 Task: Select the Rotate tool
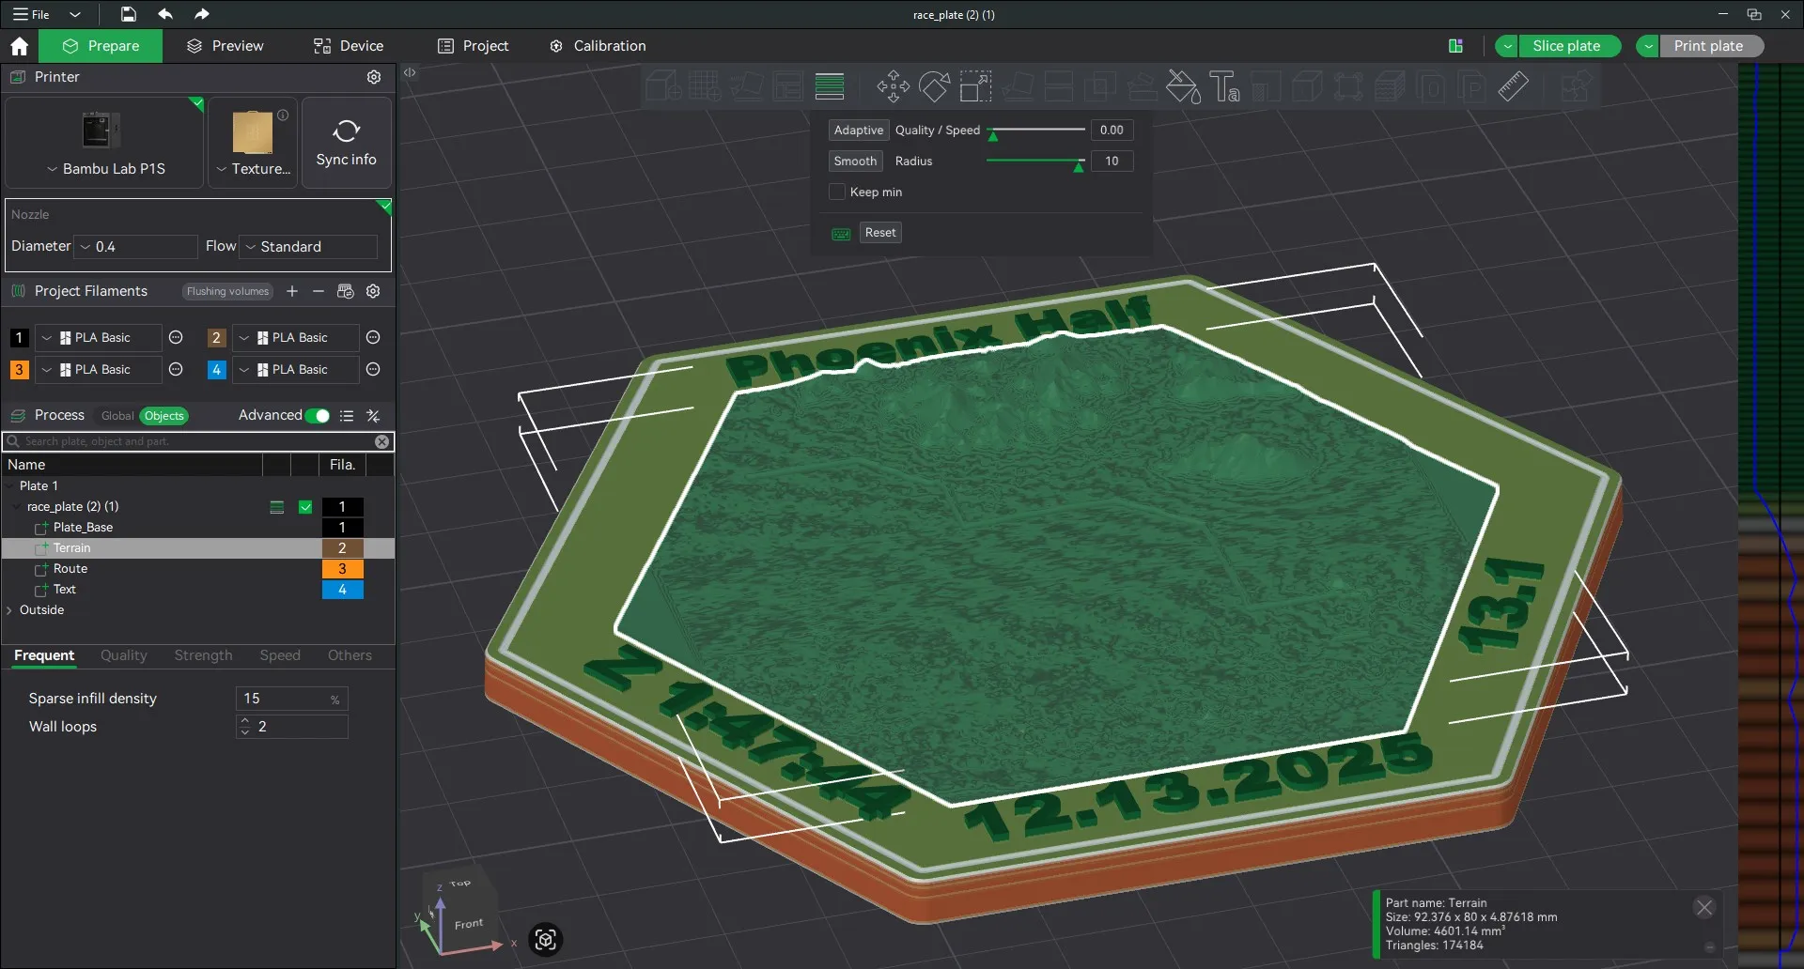coord(934,87)
